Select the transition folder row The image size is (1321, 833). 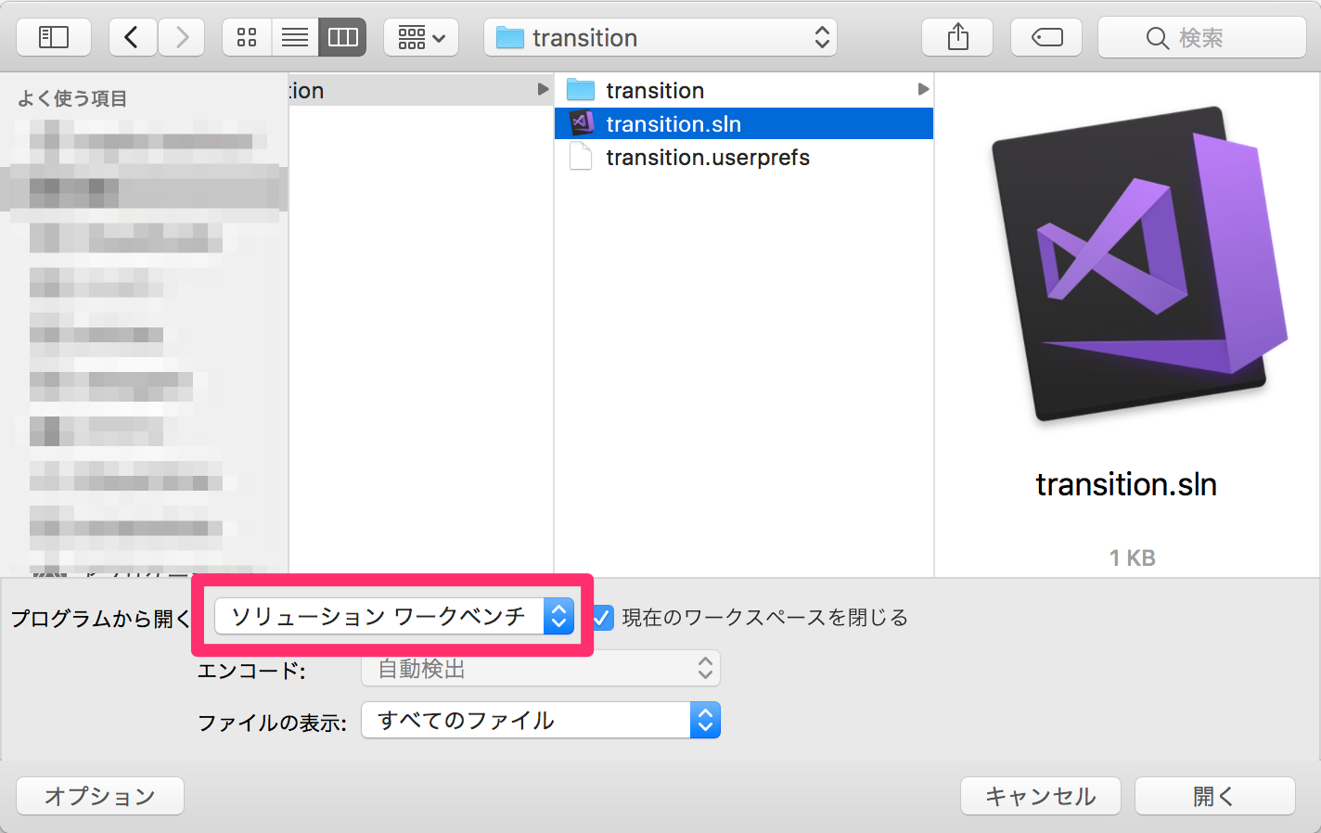click(744, 90)
